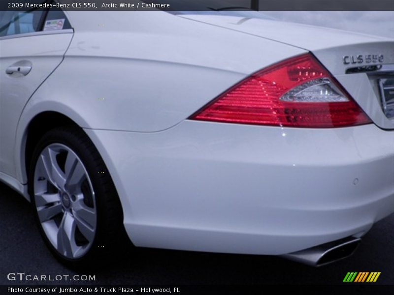Image resolution: width=394 pixels, height=295 pixels.
Task: Click the silver alloy wheel
Action: tap(65, 201)
